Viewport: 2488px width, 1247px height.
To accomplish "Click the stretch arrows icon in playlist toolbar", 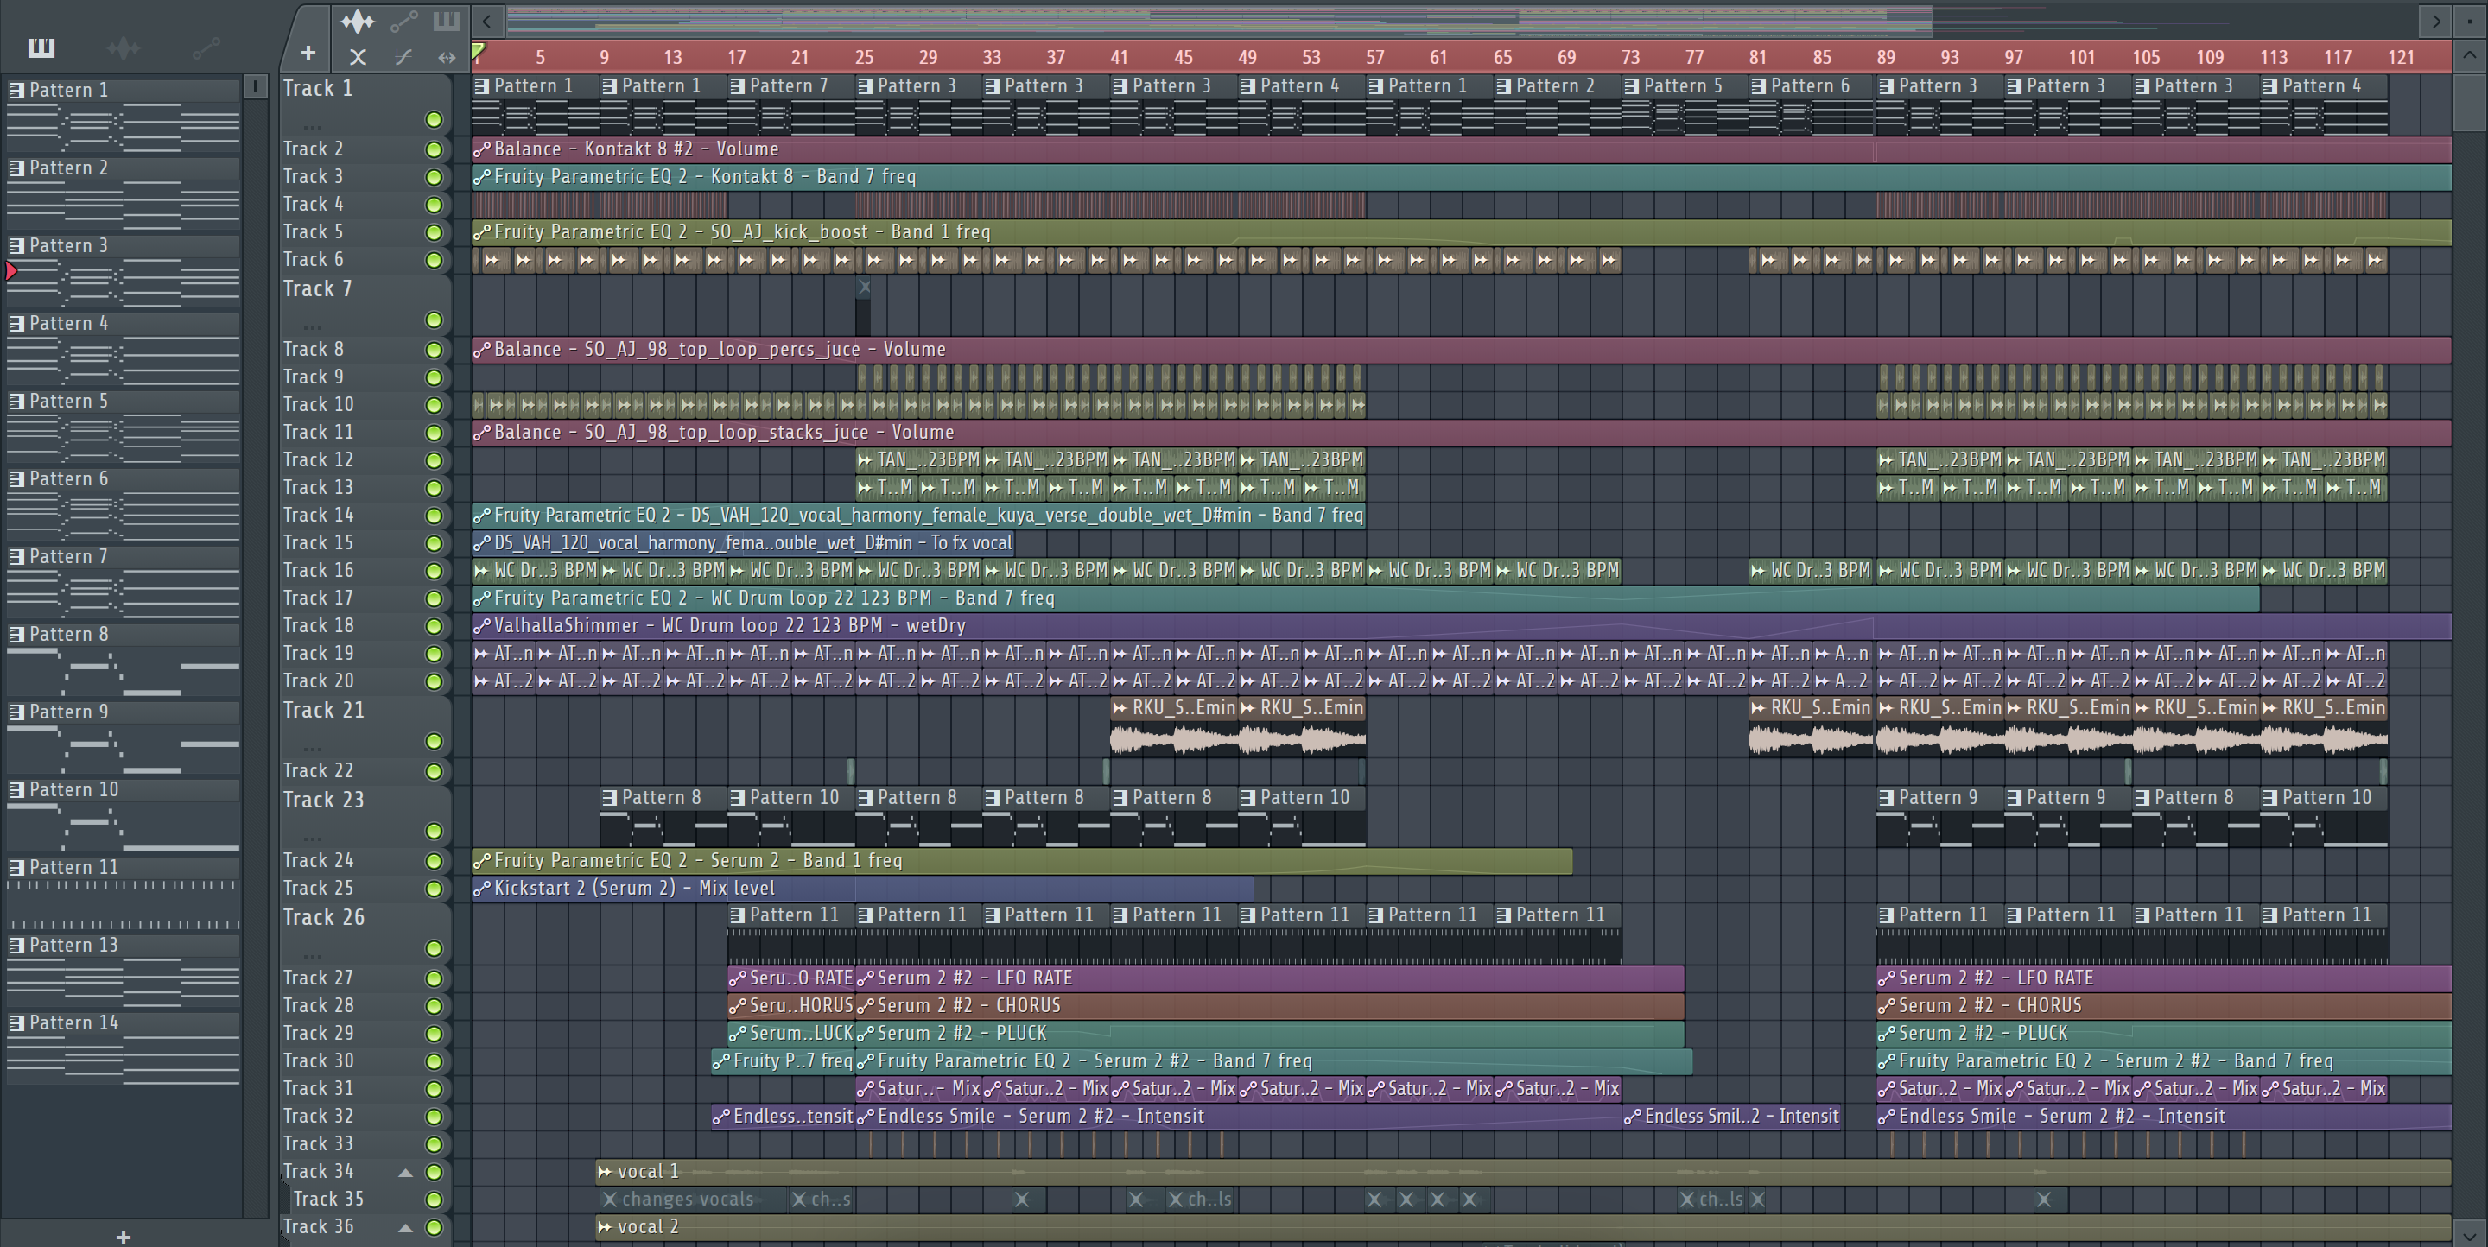I will [x=447, y=57].
